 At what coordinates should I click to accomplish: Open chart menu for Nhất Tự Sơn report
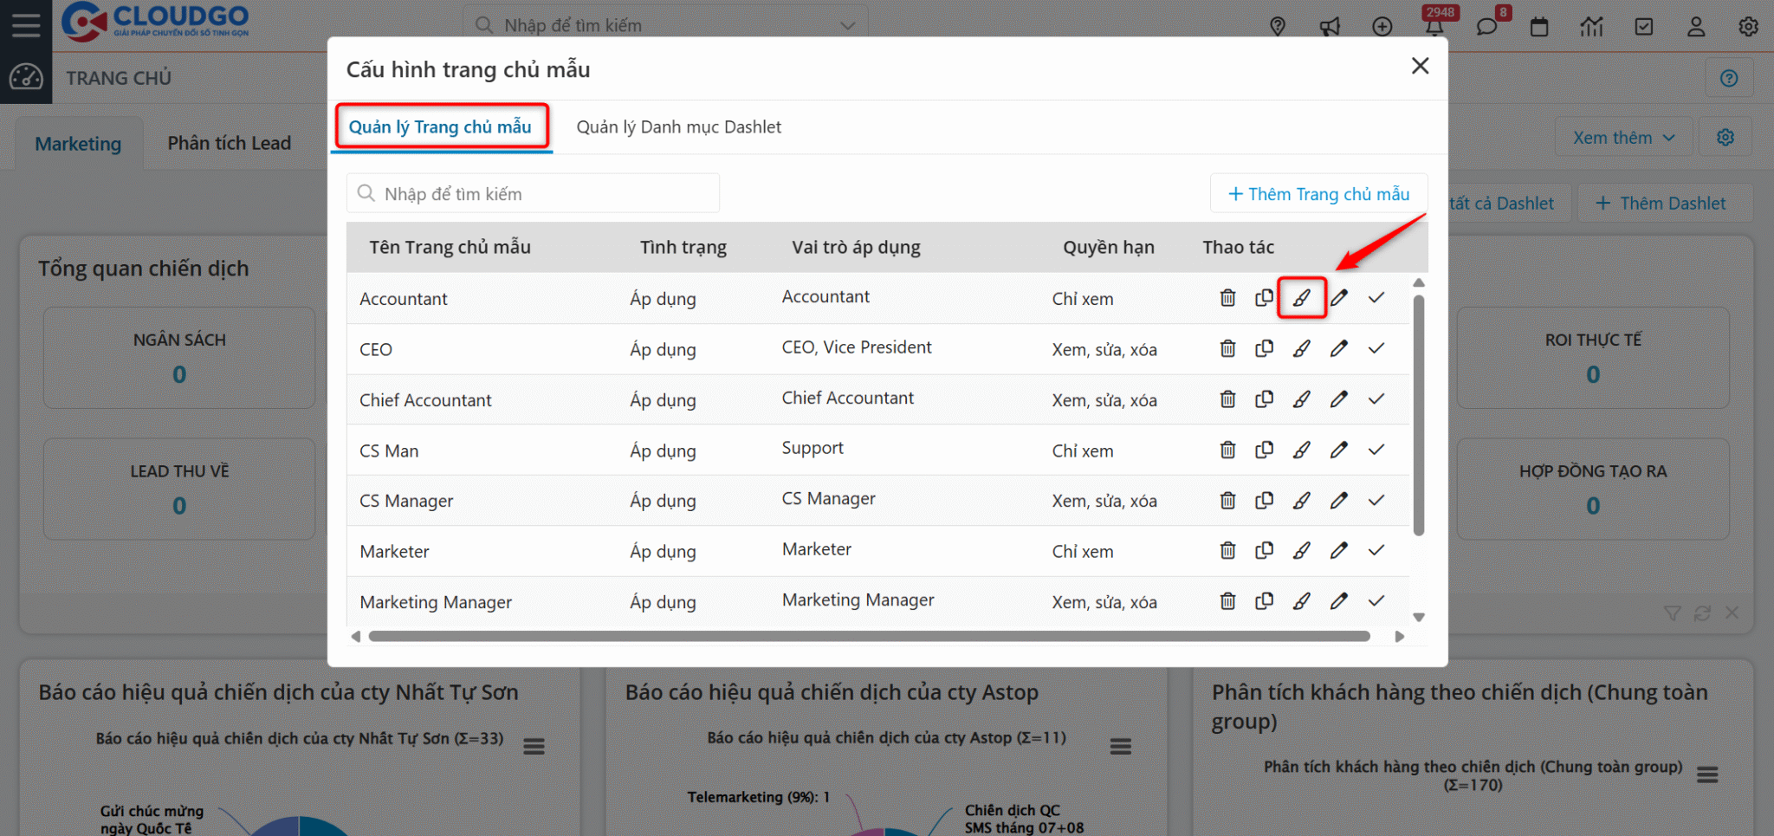point(534,746)
